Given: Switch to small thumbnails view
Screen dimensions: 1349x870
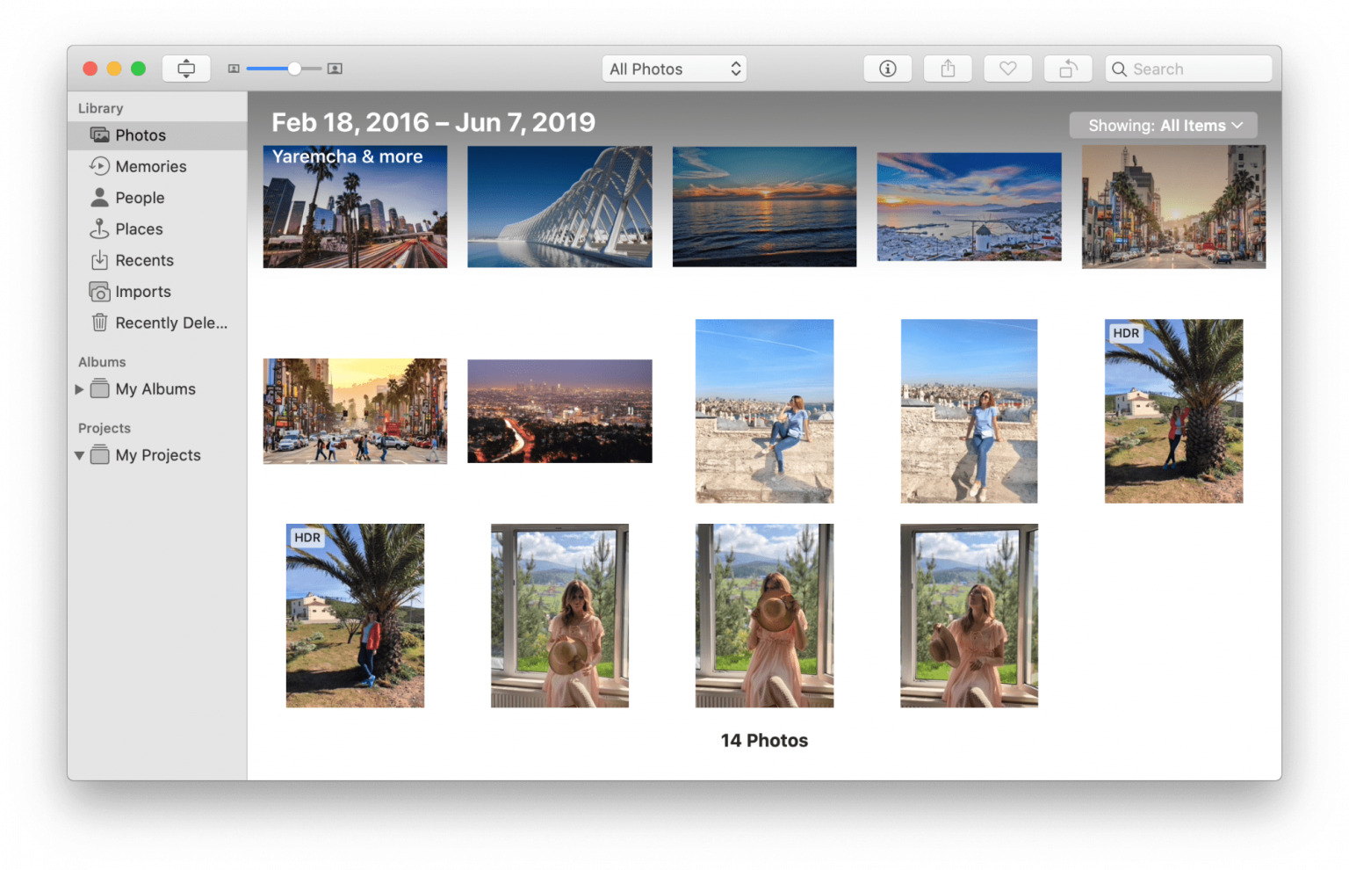Looking at the screenshot, I should tap(234, 68).
